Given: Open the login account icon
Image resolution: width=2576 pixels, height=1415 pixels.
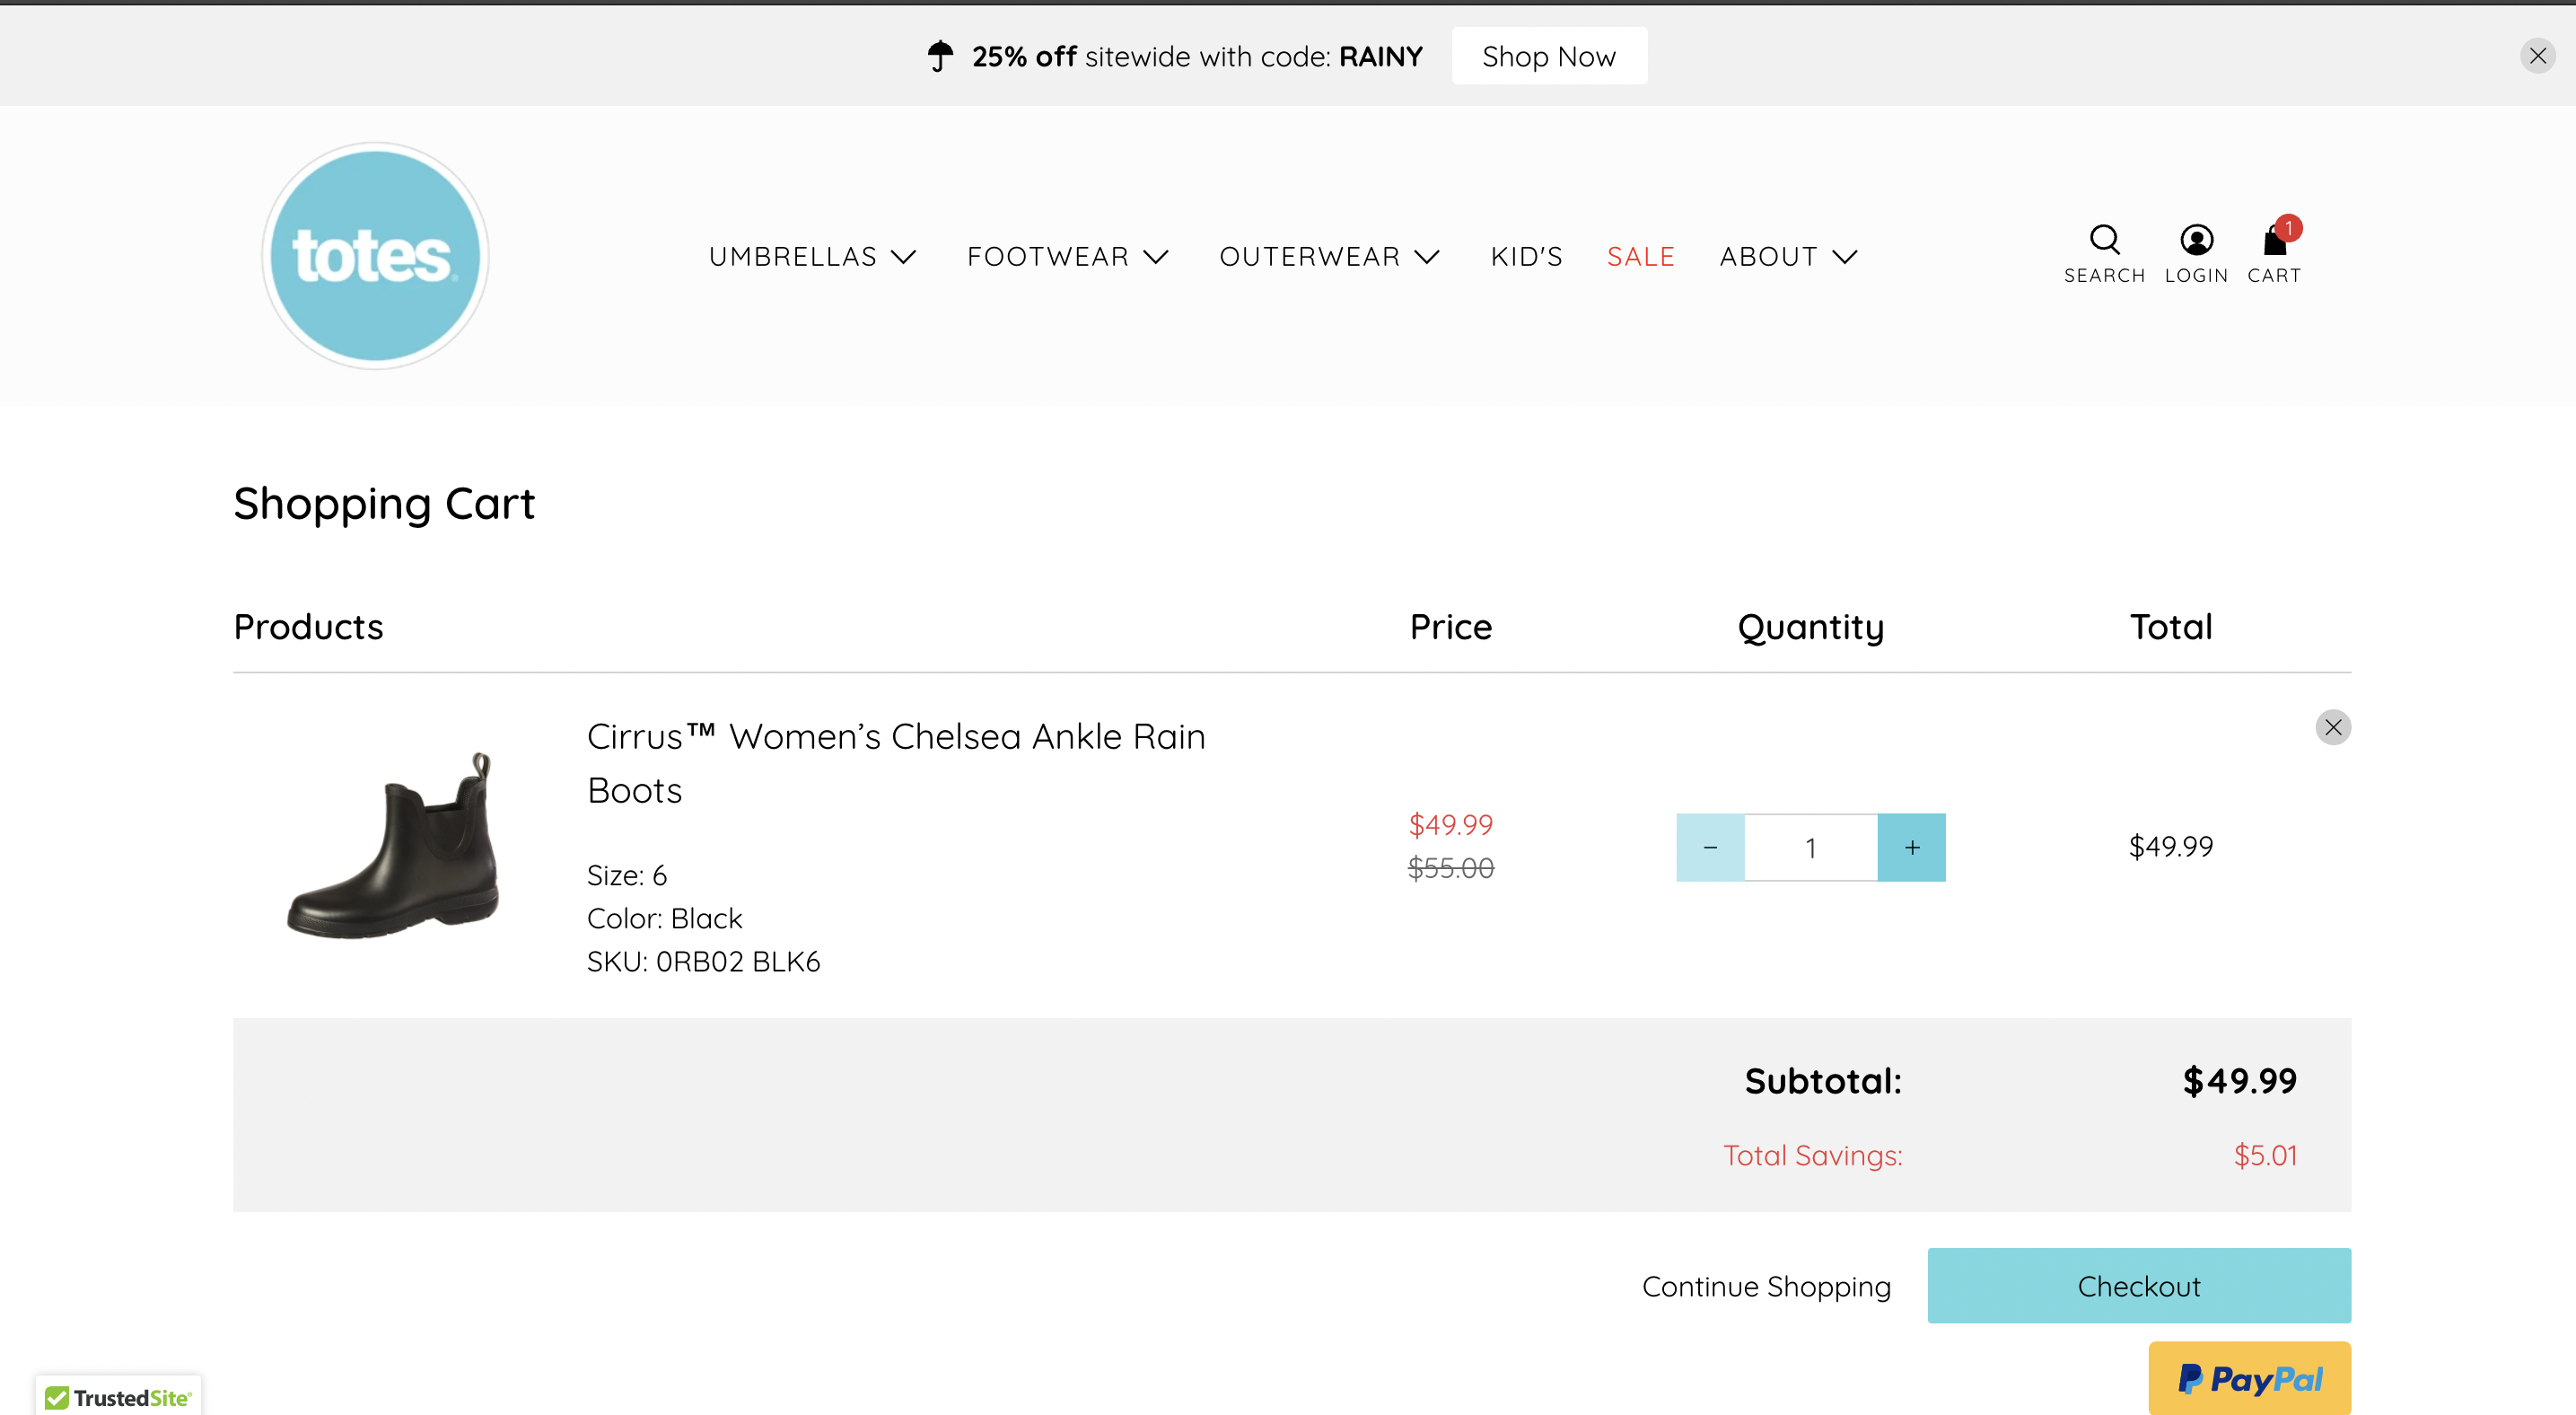Looking at the screenshot, I should click(x=2196, y=250).
